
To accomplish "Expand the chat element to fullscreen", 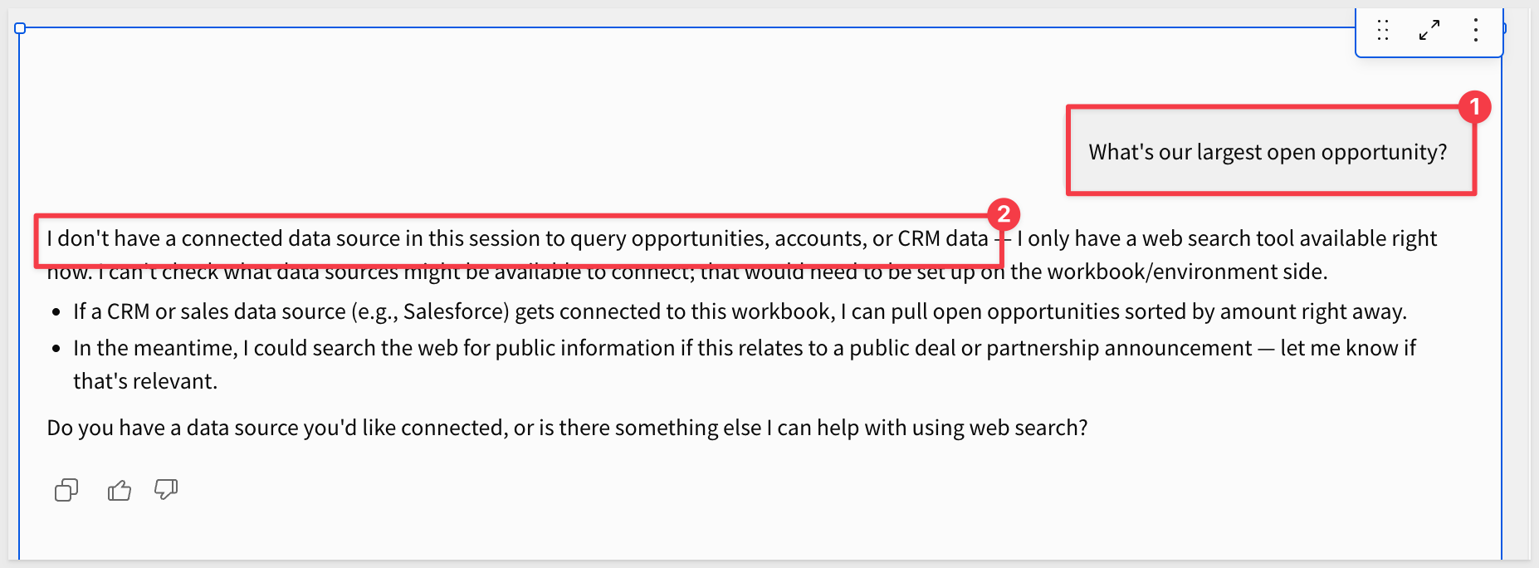I will click(x=1429, y=31).
